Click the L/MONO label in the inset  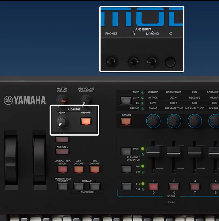coord(152,34)
